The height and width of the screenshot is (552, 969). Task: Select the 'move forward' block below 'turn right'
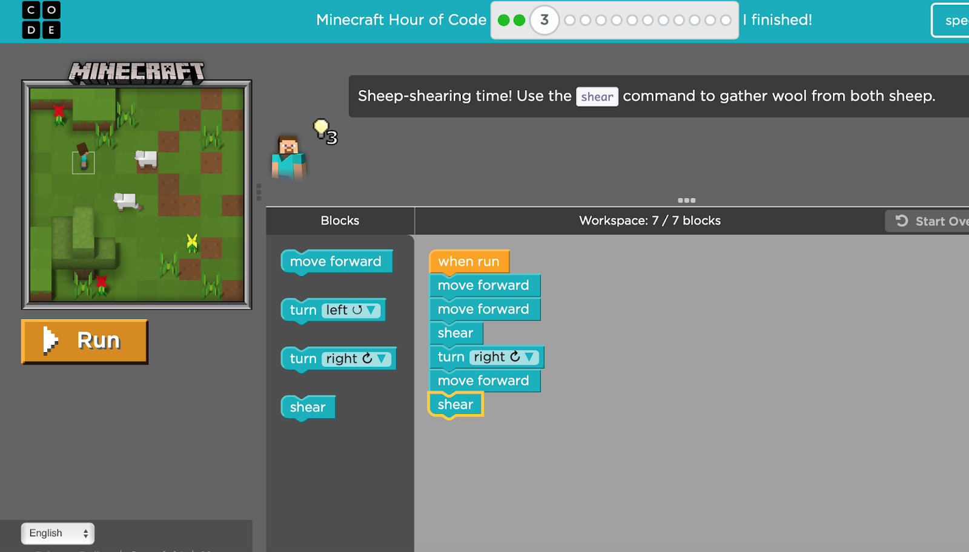click(484, 381)
